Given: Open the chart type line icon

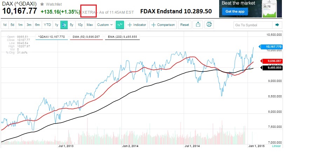Looking at the screenshot, I should point(120,25).
